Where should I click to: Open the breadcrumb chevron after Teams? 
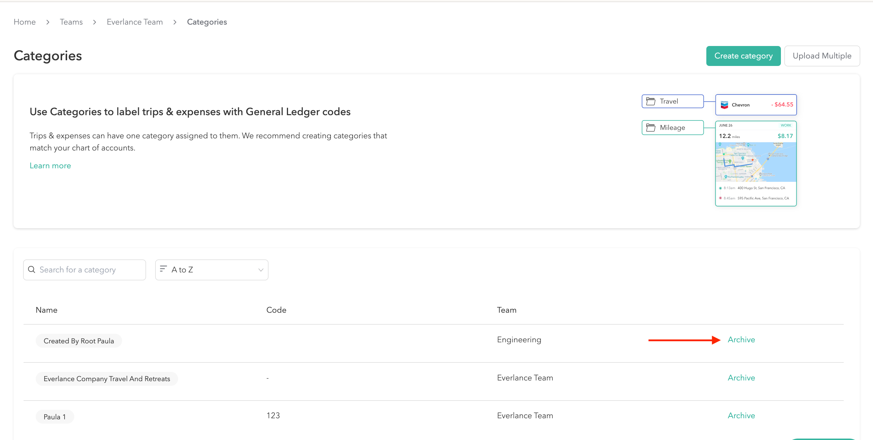pos(94,22)
